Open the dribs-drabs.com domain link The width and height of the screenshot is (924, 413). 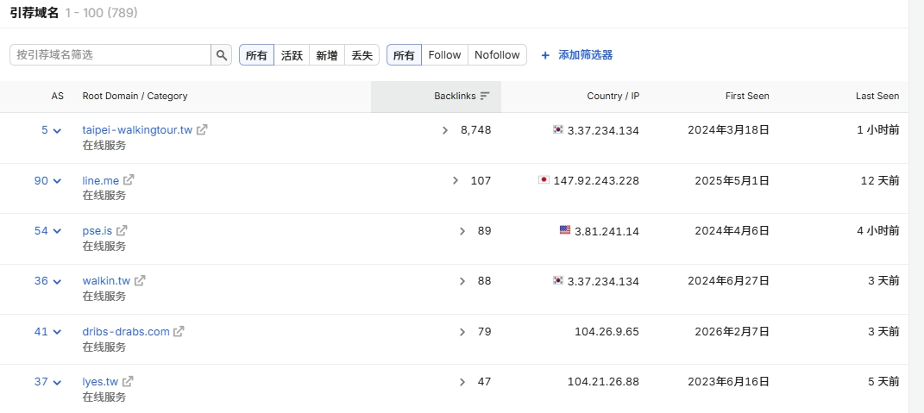point(126,331)
